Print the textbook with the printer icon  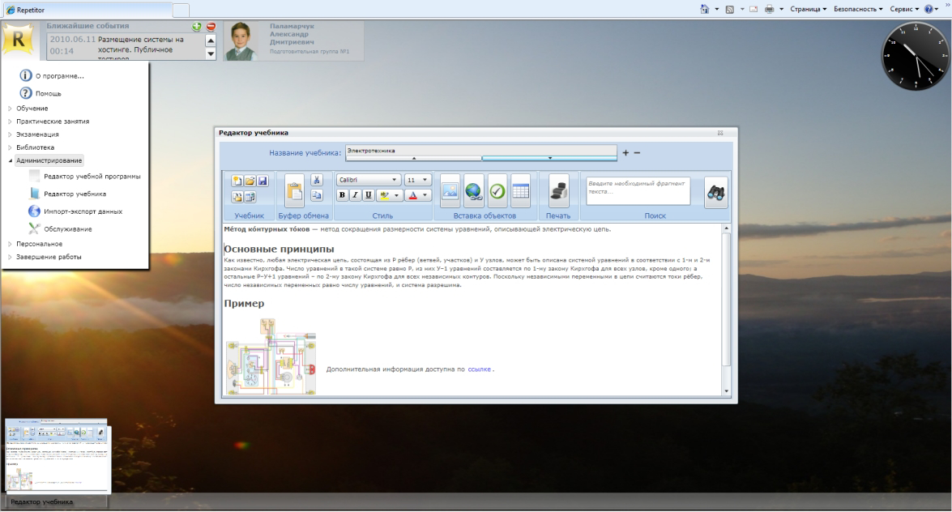coord(558,191)
